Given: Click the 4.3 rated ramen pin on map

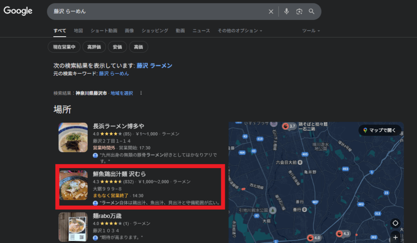Looking at the screenshot, I should 342,234.
